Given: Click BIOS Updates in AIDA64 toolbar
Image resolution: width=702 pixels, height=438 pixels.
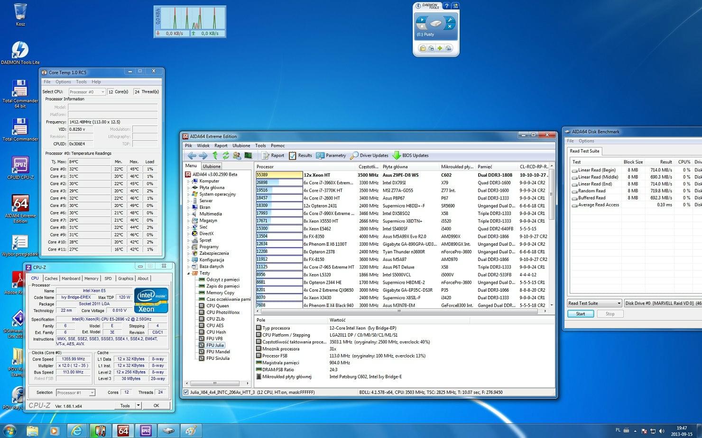Looking at the screenshot, I should click(x=411, y=155).
